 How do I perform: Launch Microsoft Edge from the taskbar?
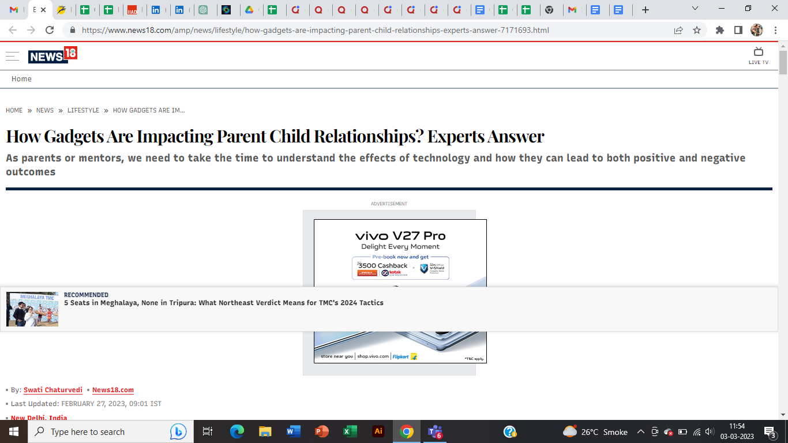(x=237, y=431)
